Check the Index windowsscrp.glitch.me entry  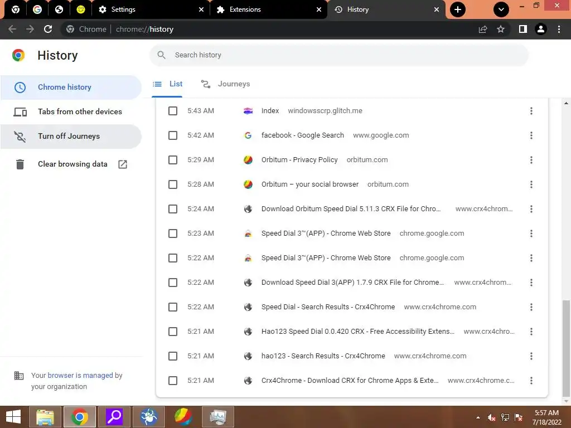[x=173, y=111]
